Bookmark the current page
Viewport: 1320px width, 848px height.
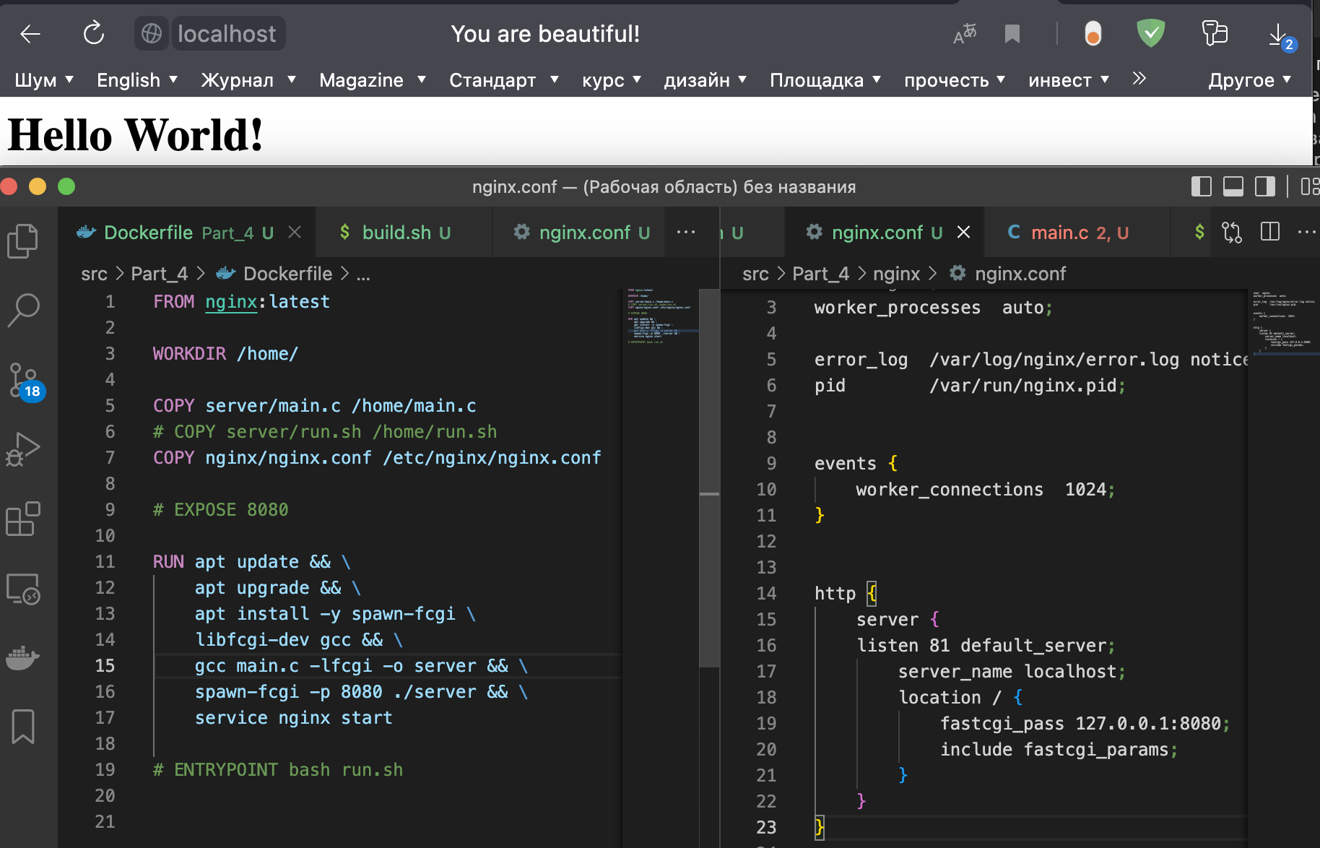click(1012, 33)
